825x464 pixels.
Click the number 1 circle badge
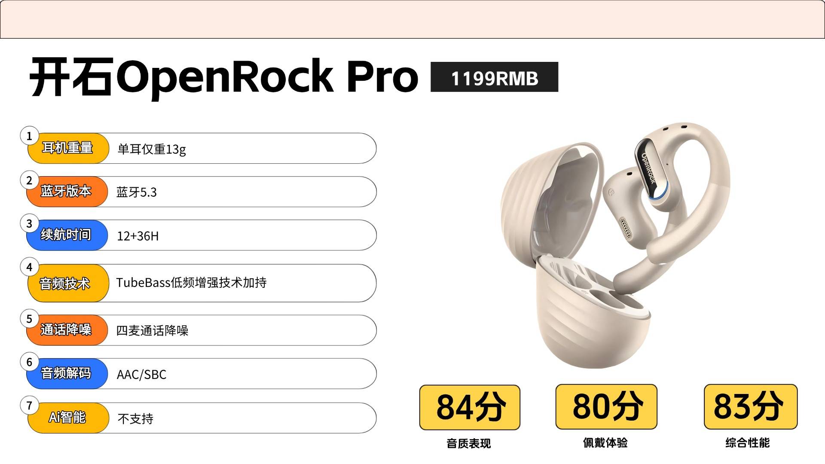click(x=29, y=136)
